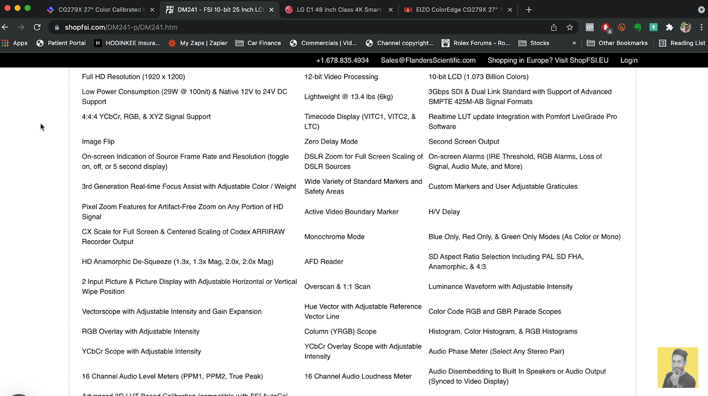
Task: Click Shopping in Europe? Visit ShopFSI.EU
Action: coord(548,60)
